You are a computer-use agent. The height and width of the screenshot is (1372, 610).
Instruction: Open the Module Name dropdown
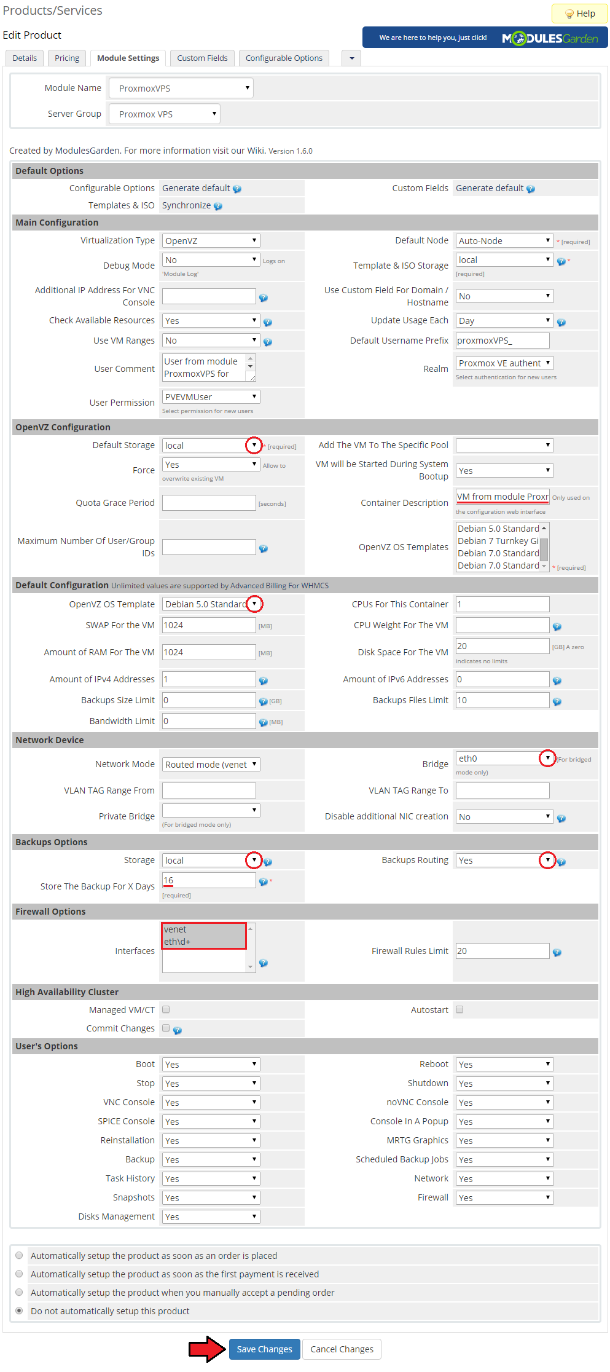(x=181, y=88)
